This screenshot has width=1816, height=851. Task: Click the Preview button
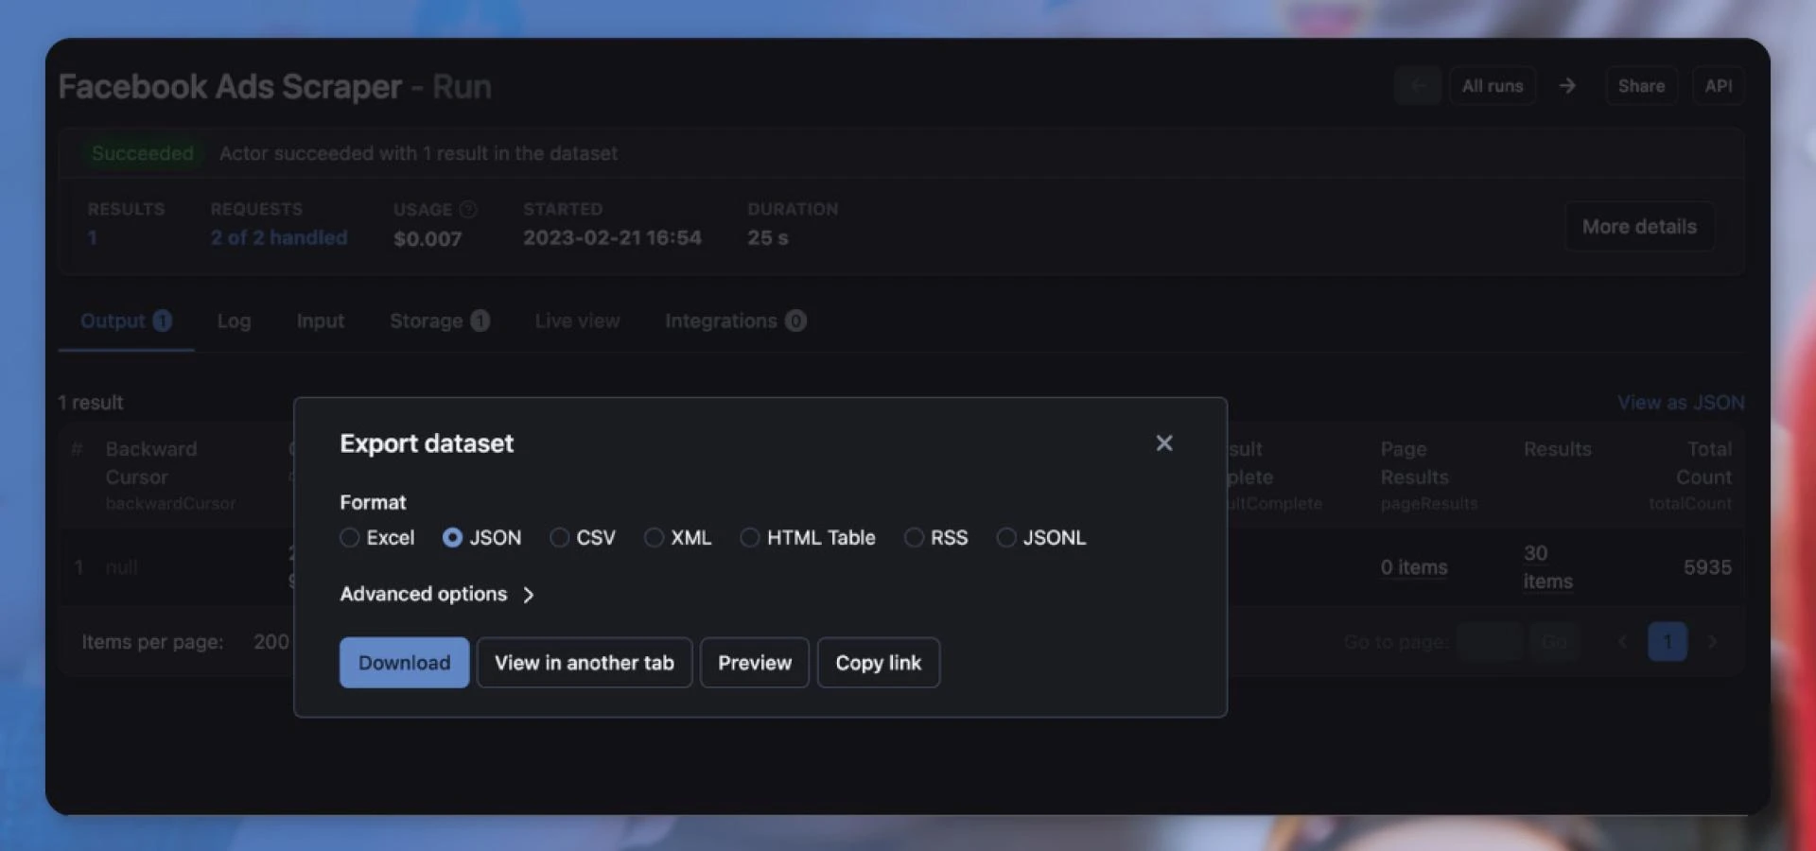(755, 663)
